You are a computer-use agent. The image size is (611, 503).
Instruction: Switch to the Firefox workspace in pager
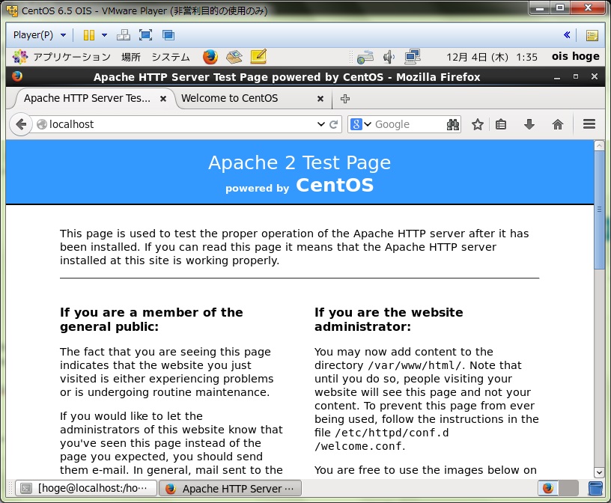[x=548, y=488]
